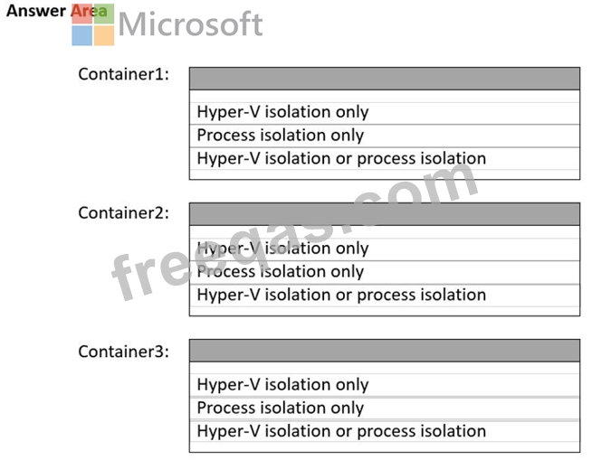Click the yellow square of Microsoft logo
The height and width of the screenshot is (460, 592).
(x=104, y=35)
